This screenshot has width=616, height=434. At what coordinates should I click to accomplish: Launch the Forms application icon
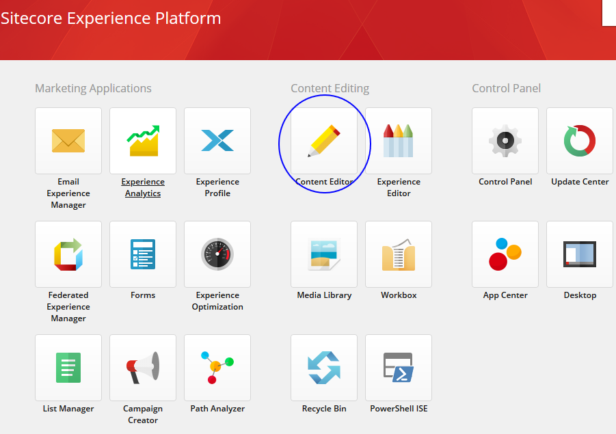143,254
